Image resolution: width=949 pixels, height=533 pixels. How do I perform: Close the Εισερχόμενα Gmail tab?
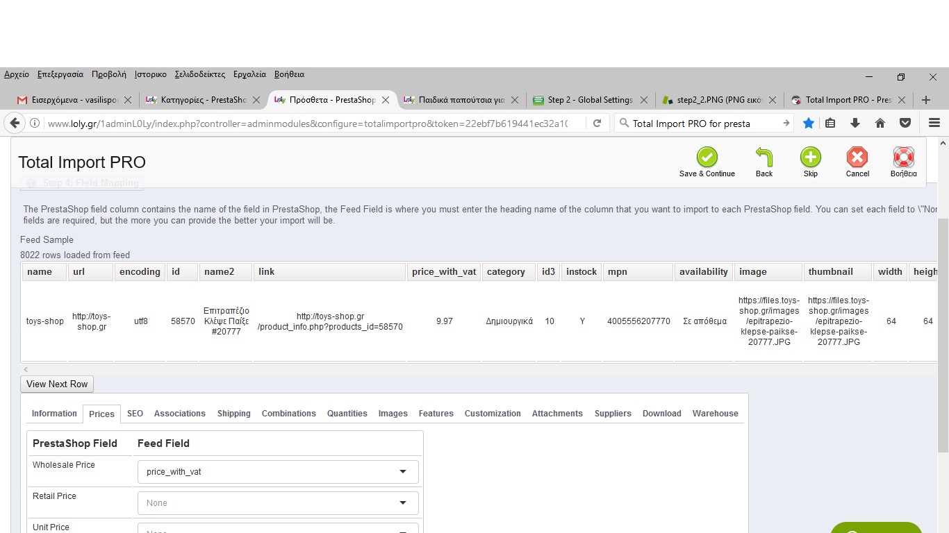[x=127, y=100]
